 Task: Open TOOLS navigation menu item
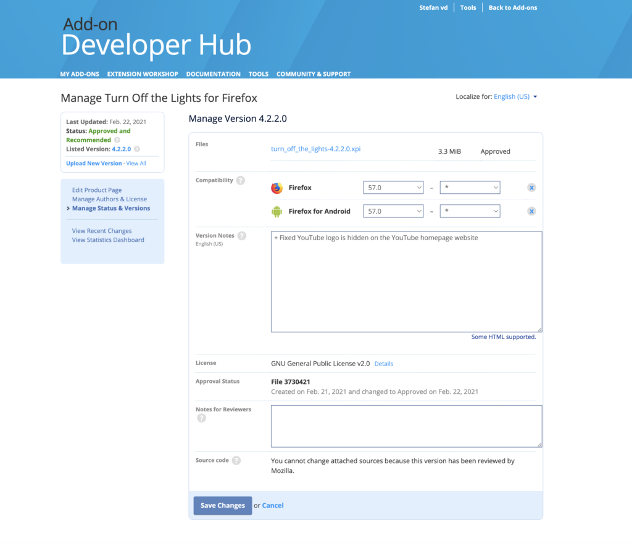(x=259, y=74)
